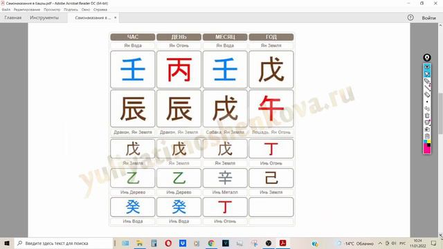Pick the cyan color swatch in annotation toolbar
Image resolution: width=443 pixels, height=249 pixels.
tap(425, 141)
